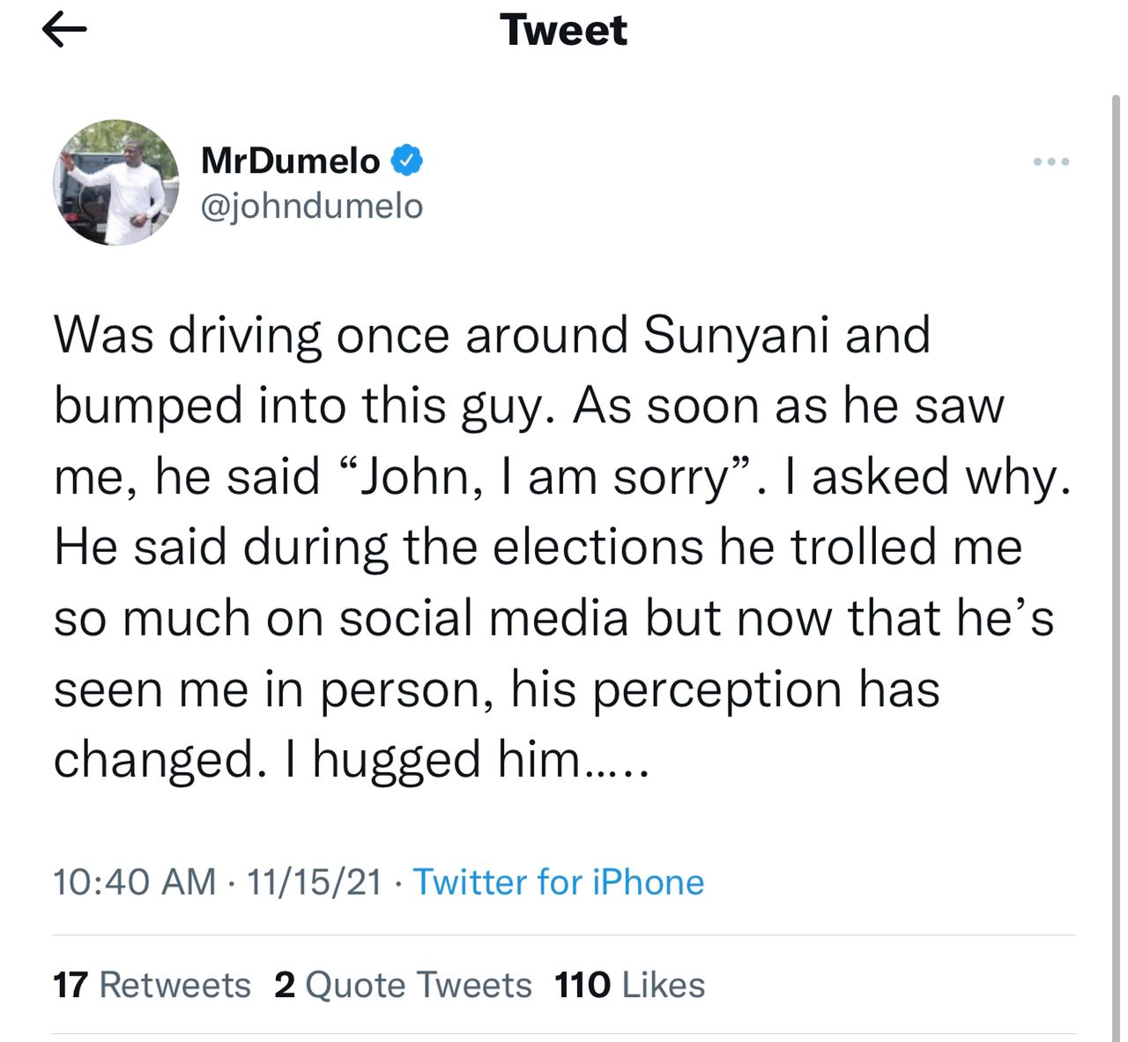Show the 110 Likes list
The image size is (1128, 1042).
(630, 985)
